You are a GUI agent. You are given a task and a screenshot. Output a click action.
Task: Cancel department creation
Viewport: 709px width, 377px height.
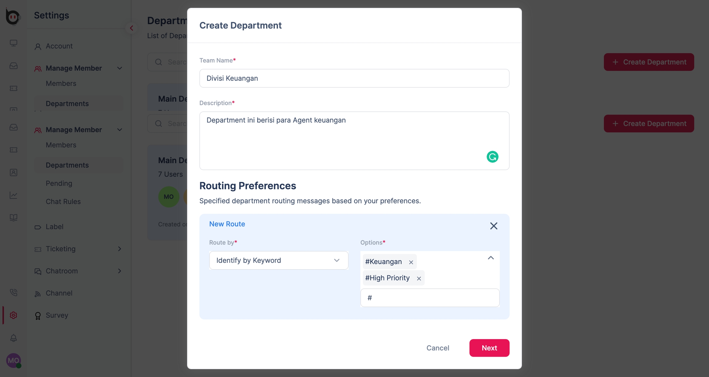click(438, 348)
